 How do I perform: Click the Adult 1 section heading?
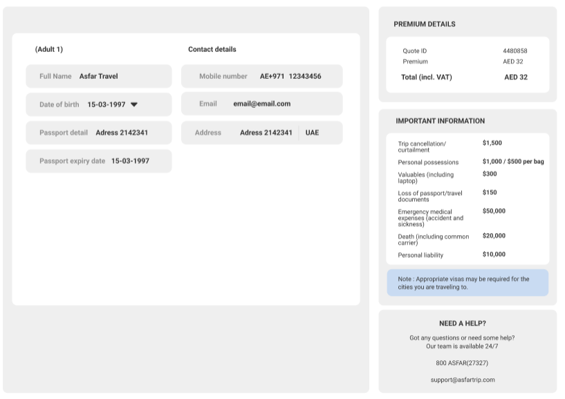point(49,49)
